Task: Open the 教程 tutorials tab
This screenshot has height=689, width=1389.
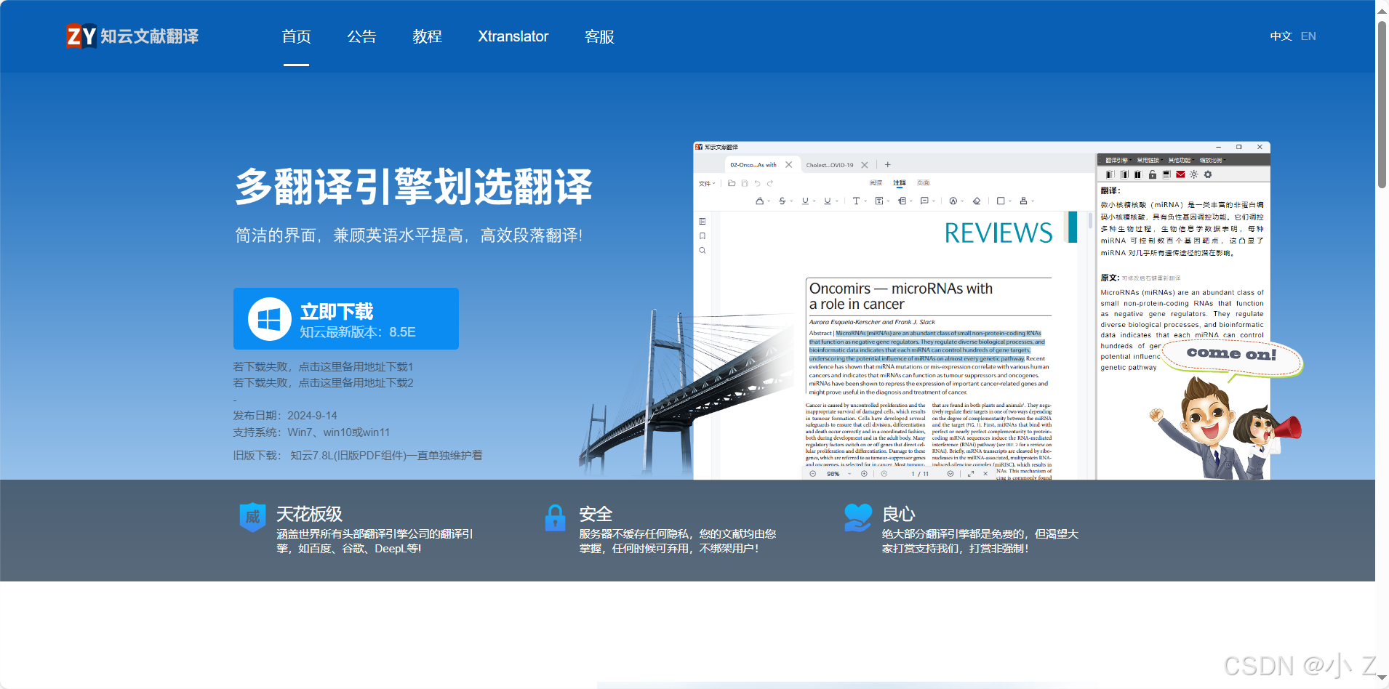Action: tap(427, 36)
